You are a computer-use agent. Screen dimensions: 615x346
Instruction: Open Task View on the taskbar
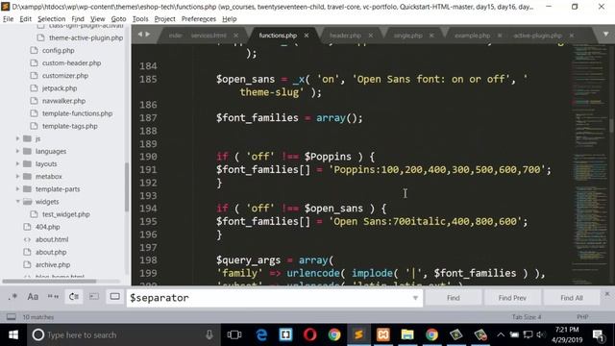(234, 334)
